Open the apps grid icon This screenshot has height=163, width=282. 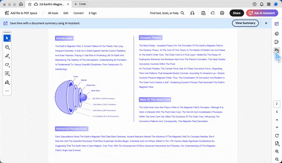click(269, 4)
